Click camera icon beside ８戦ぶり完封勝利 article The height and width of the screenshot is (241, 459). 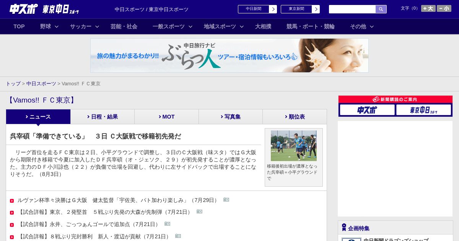pyautogui.click(x=178, y=236)
